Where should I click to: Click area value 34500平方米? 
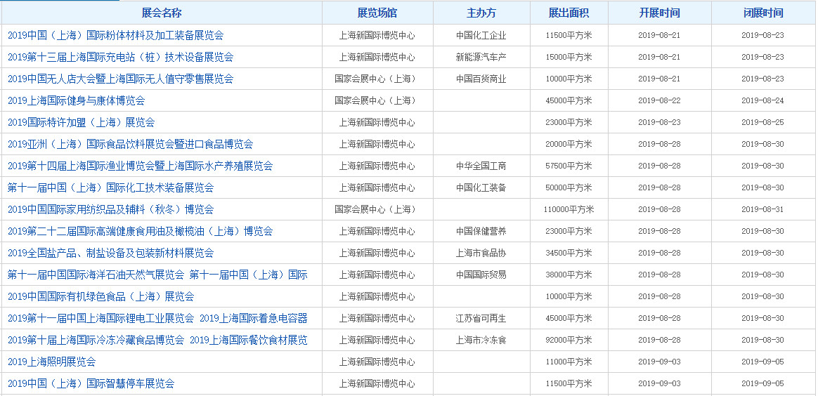(x=569, y=253)
